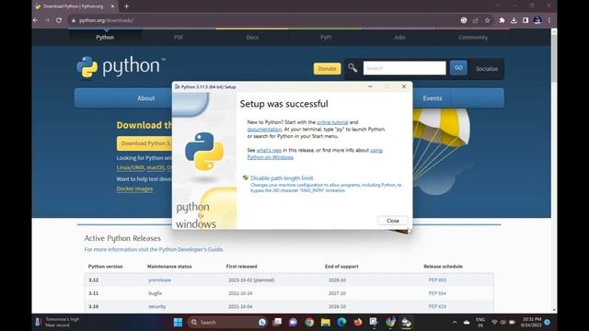589x331 pixels.
Task: Open the PEP 693 release schedule link
Action: (437, 280)
